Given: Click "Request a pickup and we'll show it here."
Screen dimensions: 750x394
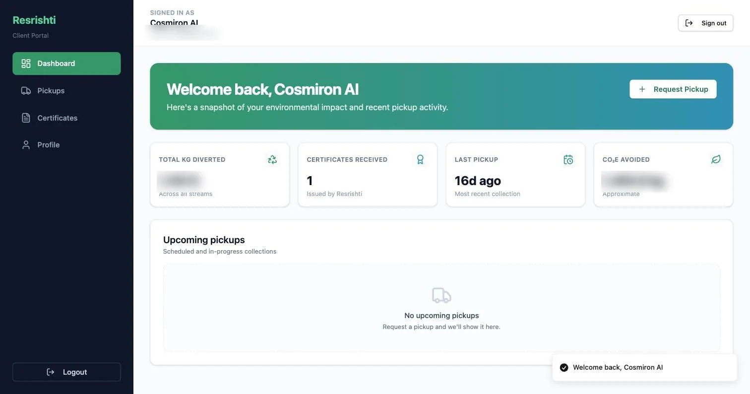Looking at the screenshot, I should tap(441, 327).
